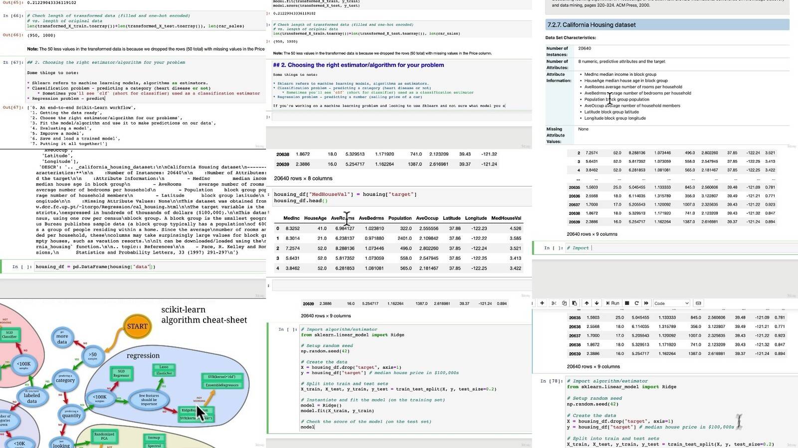Click the '# Import' code cell
The width and height of the screenshot is (798, 448).
[x=680, y=248]
